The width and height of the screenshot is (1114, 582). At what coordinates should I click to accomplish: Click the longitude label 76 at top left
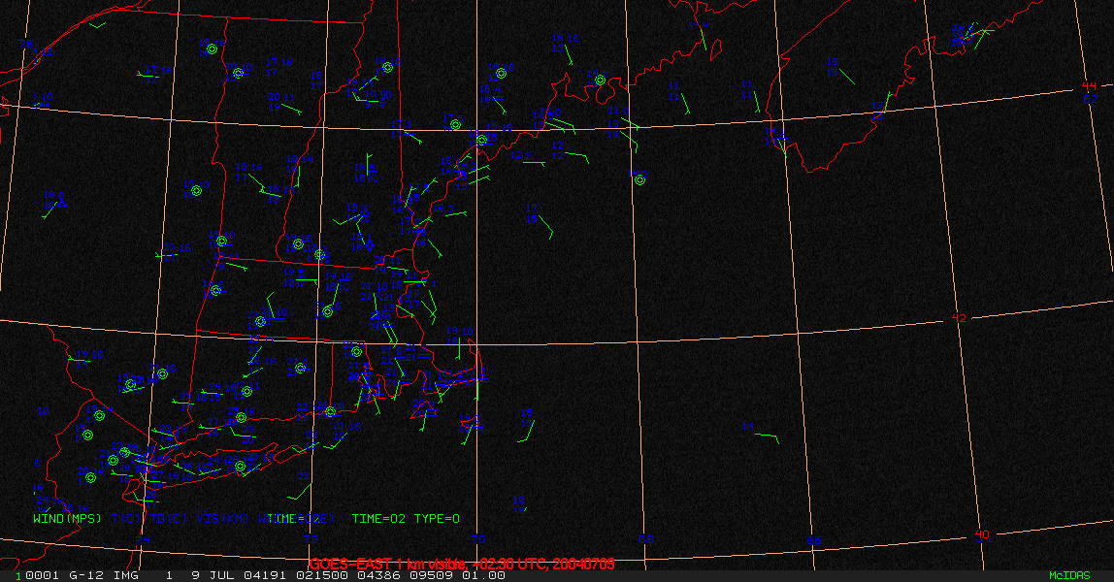pos(26,44)
